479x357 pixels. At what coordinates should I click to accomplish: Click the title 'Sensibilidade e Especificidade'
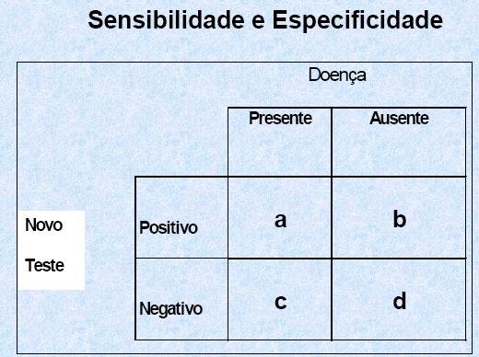coord(265,20)
